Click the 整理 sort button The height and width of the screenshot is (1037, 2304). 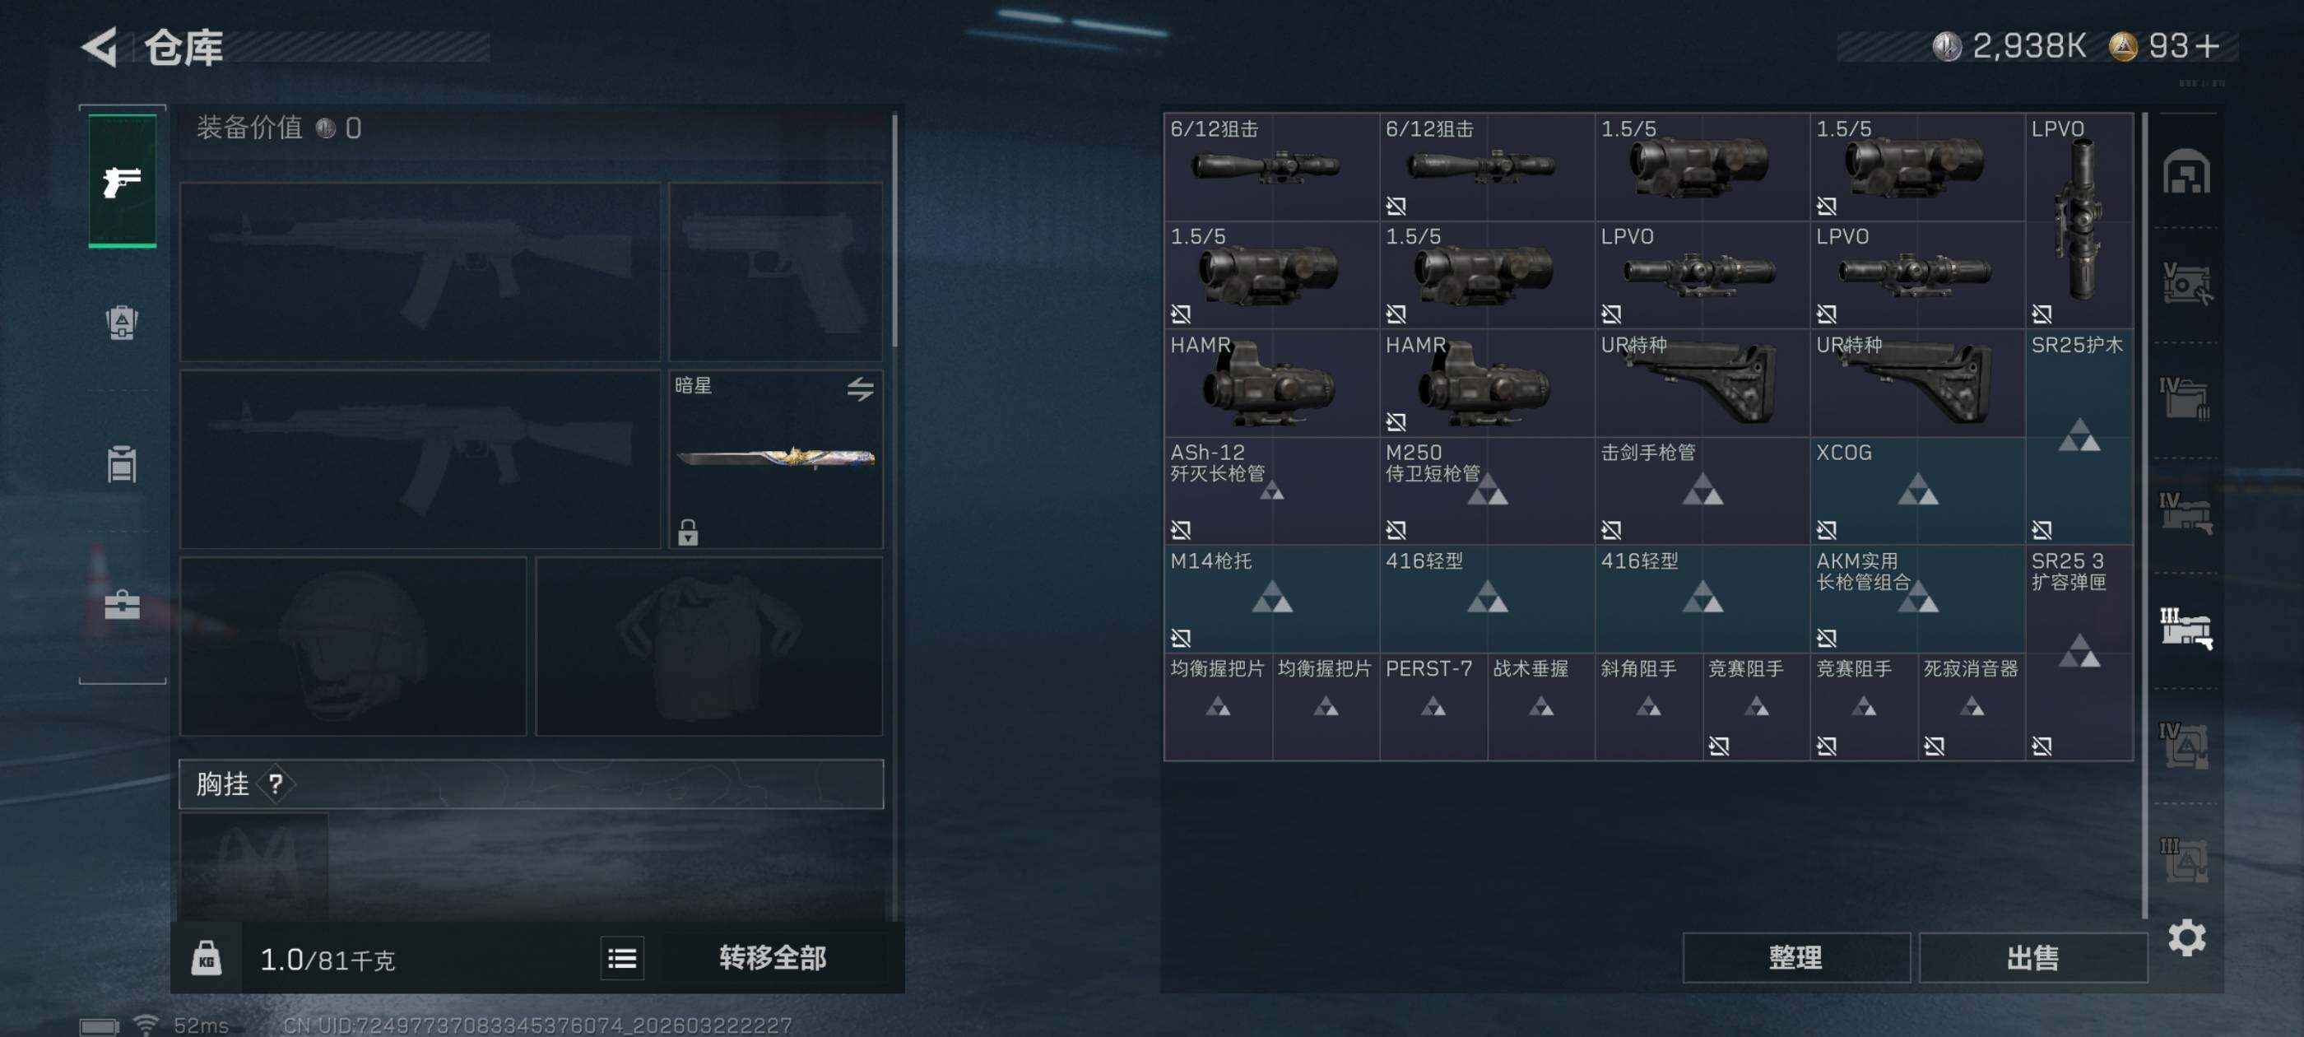pyautogui.click(x=1796, y=958)
